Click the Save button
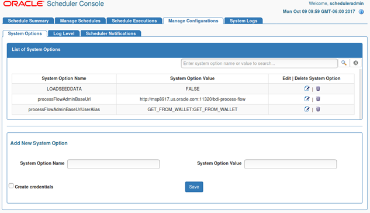 [194, 187]
